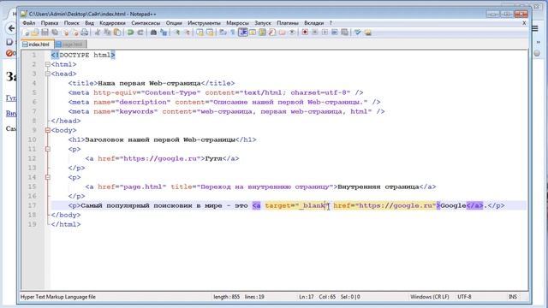Image resolution: width=548 pixels, height=308 pixels.
Task: Open the Файл menu
Action: tap(28, 23)
